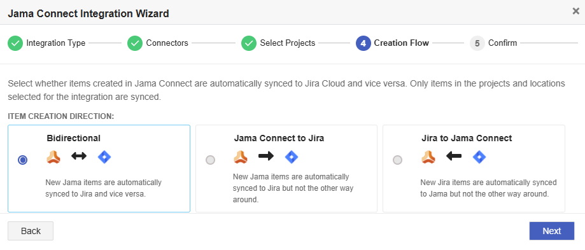Open the Select Projects step
Viewport: 585px width, 250px height.
point(288,43)
